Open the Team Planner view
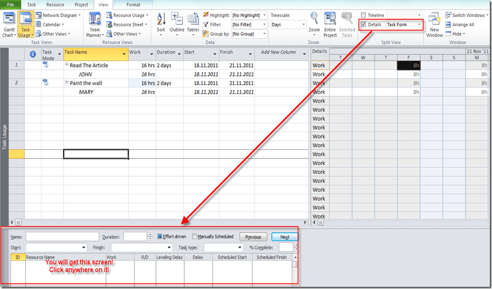 (x=95, y=21)
